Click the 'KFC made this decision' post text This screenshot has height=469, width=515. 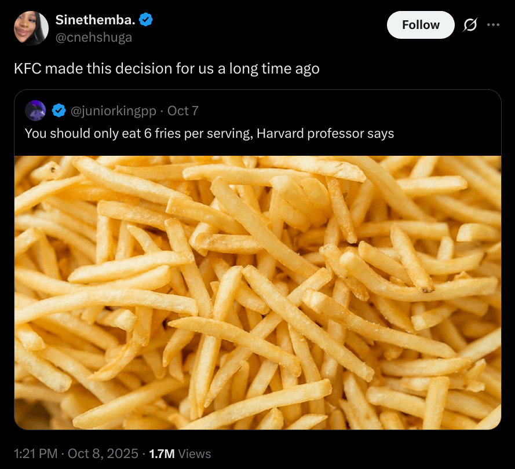pos(167,68)
